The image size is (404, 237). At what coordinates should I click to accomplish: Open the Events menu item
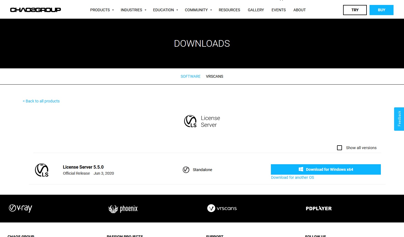[x=279, y=10]
